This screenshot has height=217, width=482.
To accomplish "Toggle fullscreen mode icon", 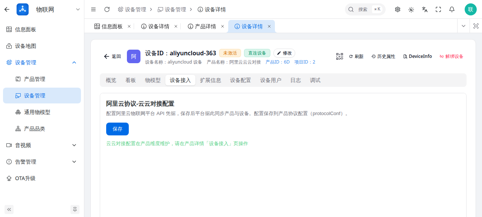I will (x=438, y=9).
